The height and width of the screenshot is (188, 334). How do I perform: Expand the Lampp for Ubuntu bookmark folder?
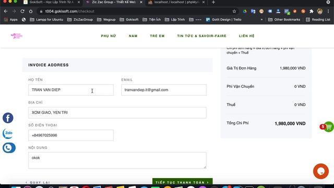[46, 20]
